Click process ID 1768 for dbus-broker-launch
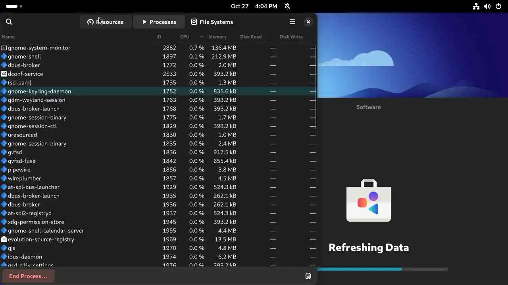The height and width of the screenshot is (285, 508). pos(169,108)
